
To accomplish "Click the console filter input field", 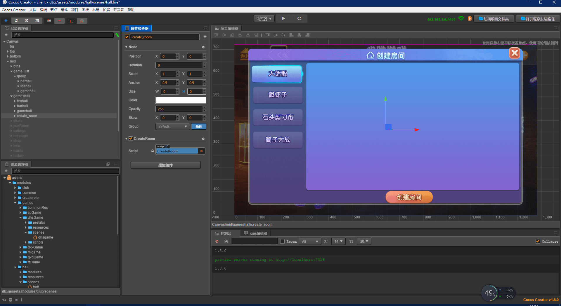I will (254, 241).
